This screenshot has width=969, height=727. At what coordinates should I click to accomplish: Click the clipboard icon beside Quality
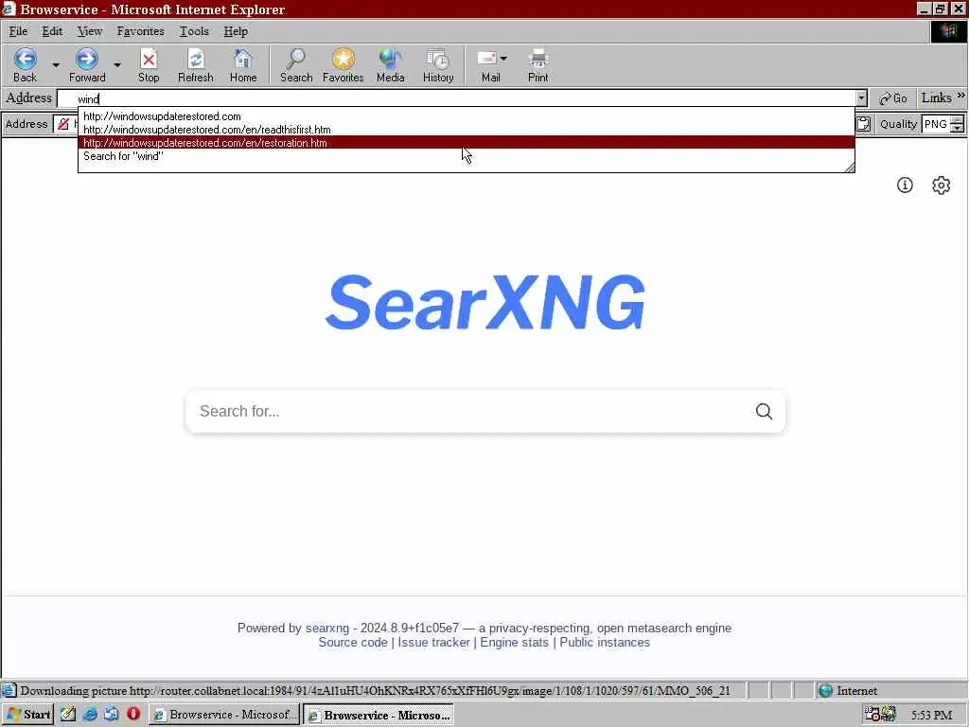click(863, 124)
